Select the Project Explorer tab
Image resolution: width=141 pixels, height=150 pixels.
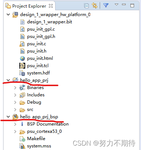click(x=29, y=6)
